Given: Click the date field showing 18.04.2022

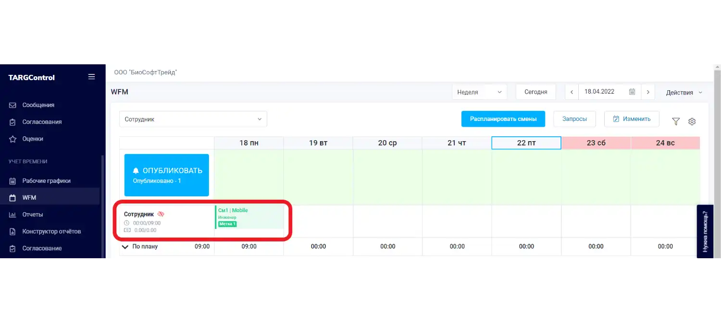Looking at the screenshot, I should click(609, 92).
